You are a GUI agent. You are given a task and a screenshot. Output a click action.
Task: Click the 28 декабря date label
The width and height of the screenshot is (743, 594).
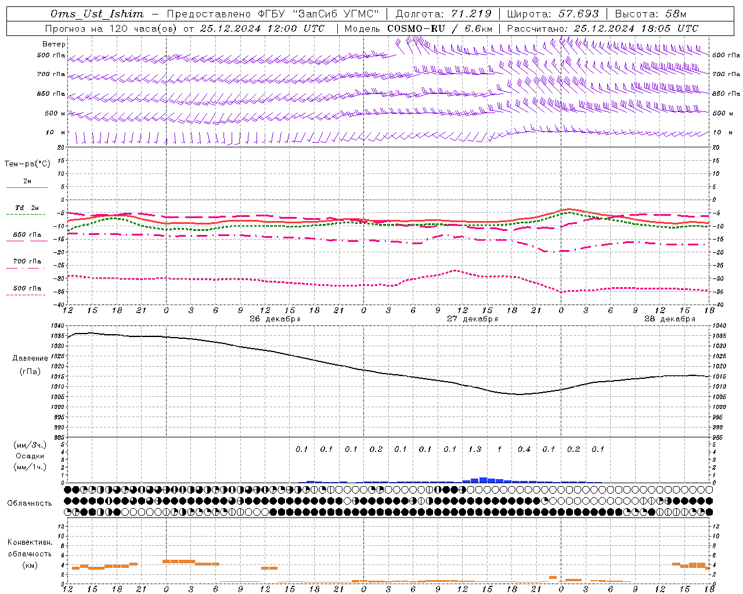tap(669, 319)
